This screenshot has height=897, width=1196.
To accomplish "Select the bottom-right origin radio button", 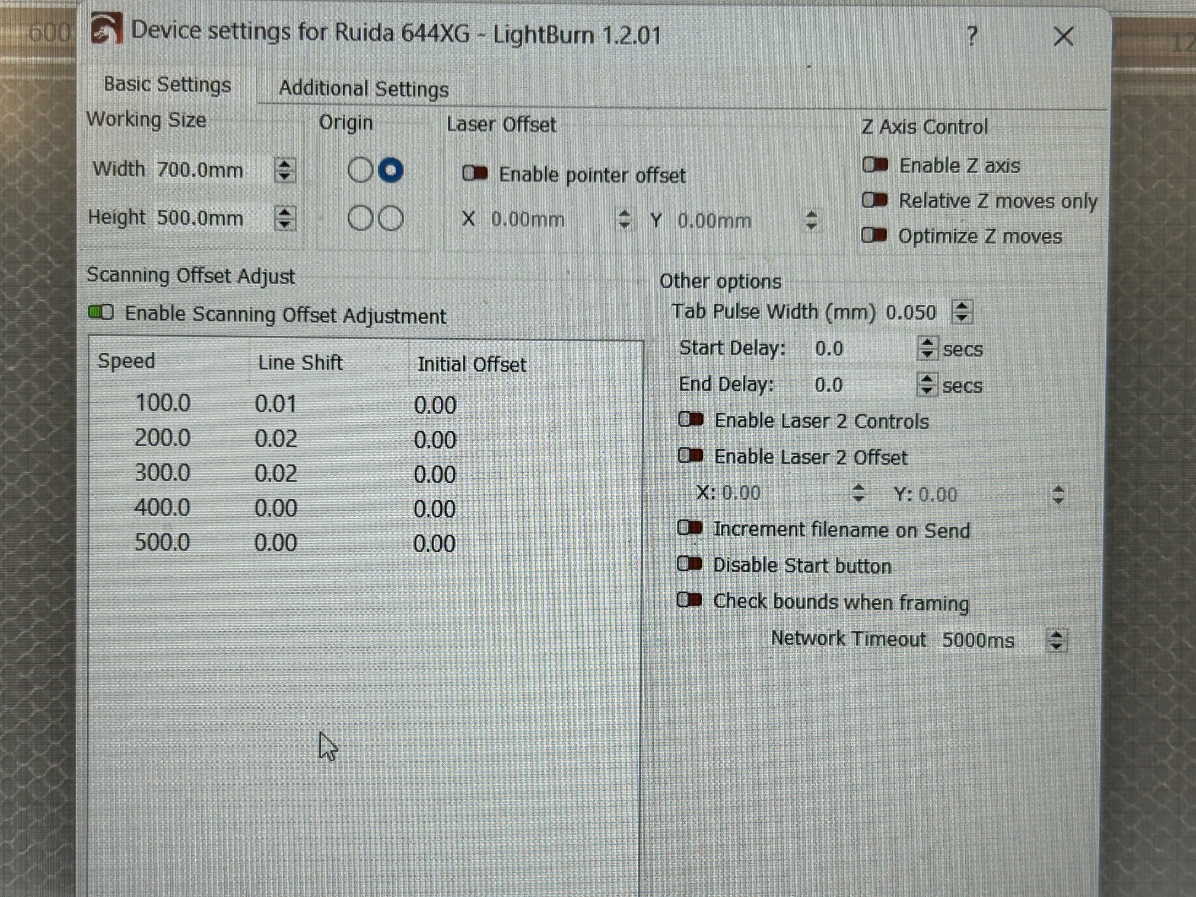I will click(391, 218).
